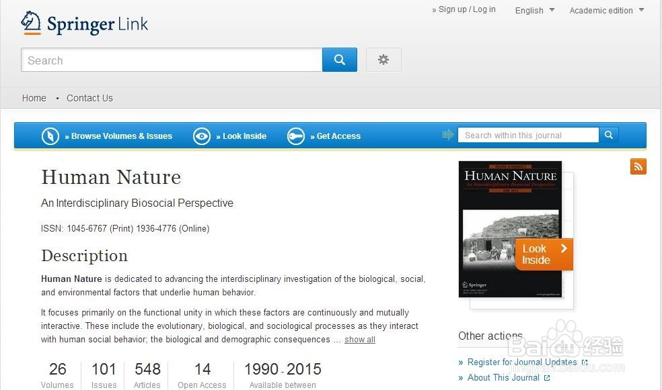Open Register for Journal Updates link

(x=522, y=362)
